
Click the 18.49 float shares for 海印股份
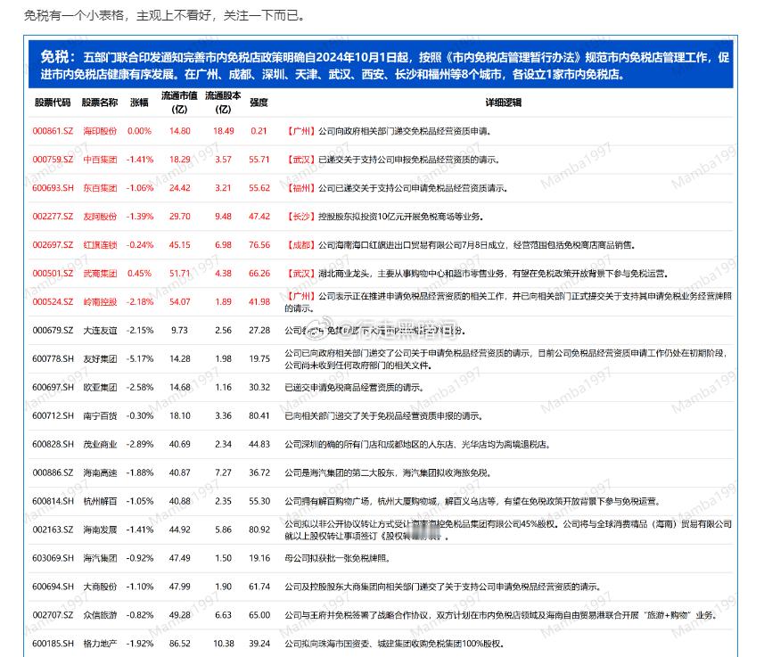(x=224, y=131)
